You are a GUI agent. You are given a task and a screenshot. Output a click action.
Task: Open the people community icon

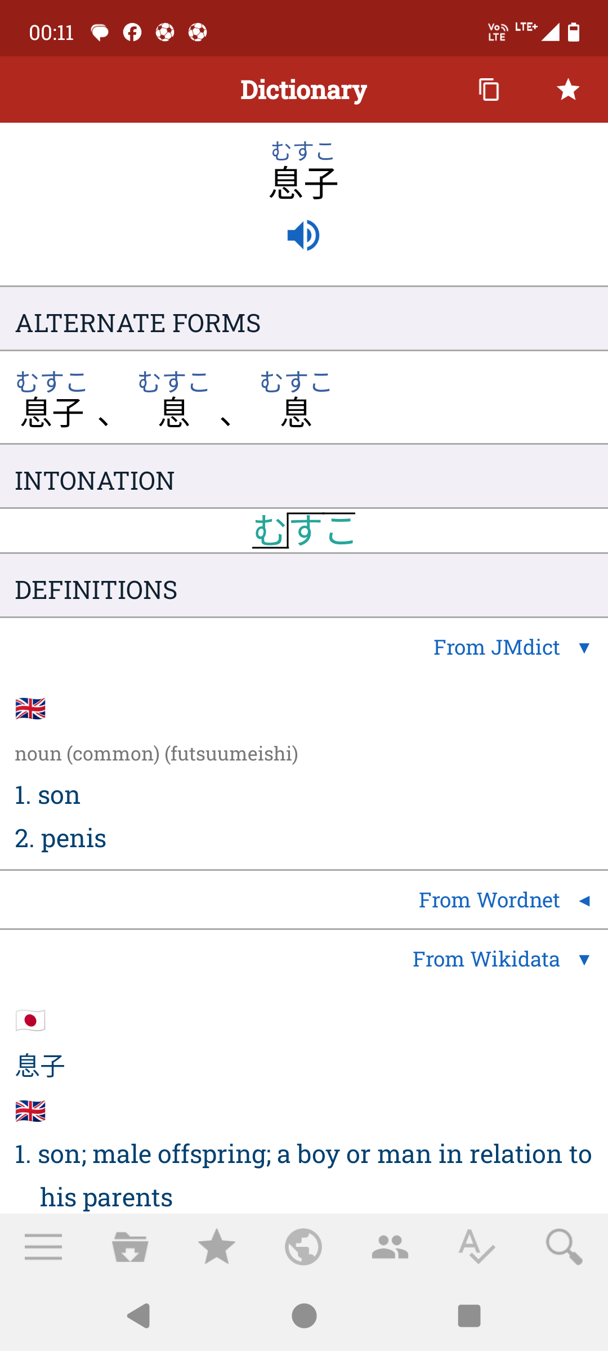(390, 1246)
